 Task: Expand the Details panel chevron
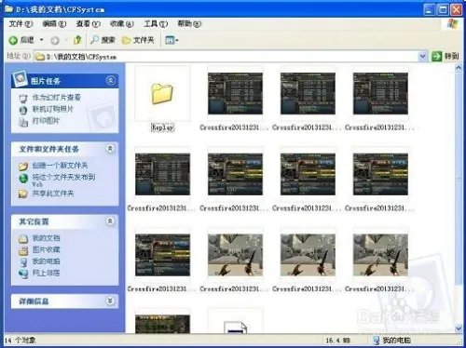click(x=110, y=301)
